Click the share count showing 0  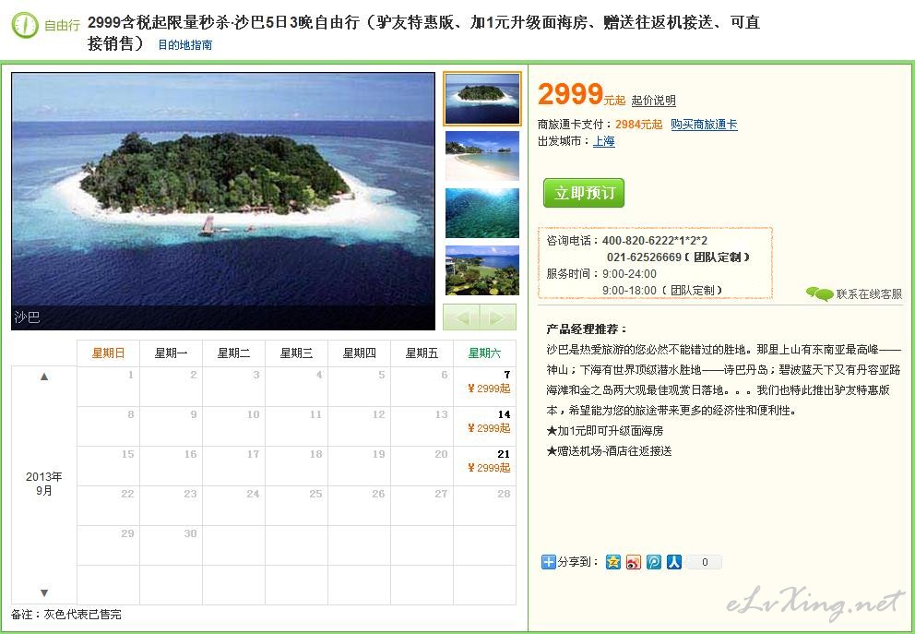point(705,562)
